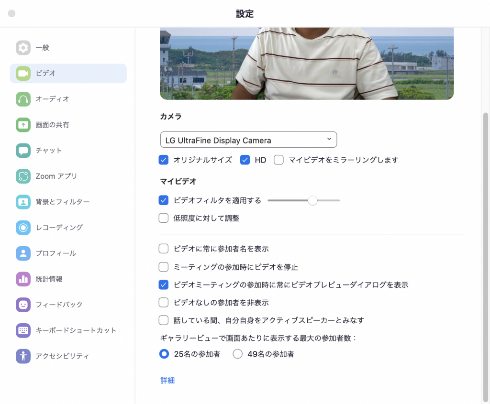Click the ギャラリービュー max participants label
Image resolution: width=490 pixels, height=404 pixels.
tap(258, 338)
